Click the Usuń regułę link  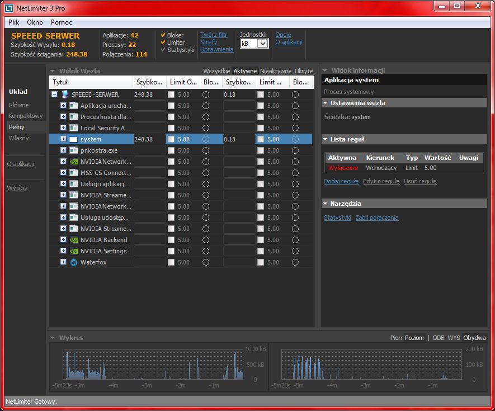(420, 181)
